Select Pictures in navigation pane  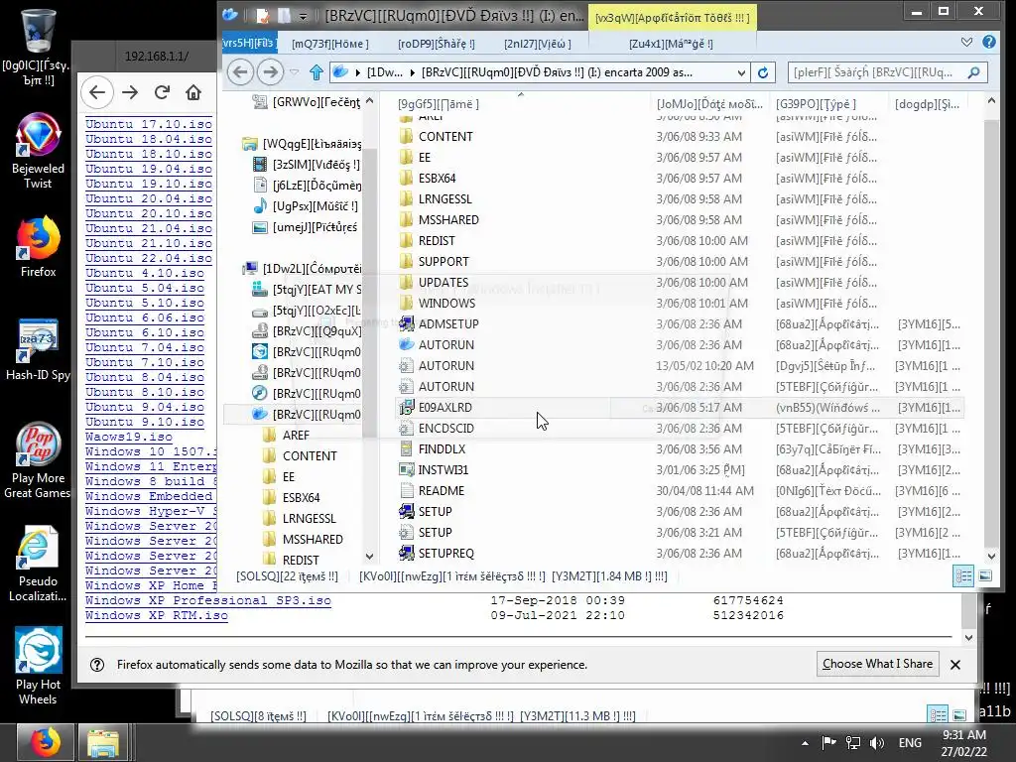coord(306,227)
